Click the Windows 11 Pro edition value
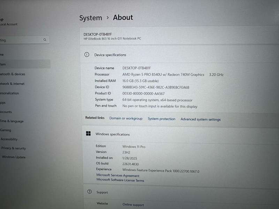This screenshot has height=209, width=279. [134, 147]
